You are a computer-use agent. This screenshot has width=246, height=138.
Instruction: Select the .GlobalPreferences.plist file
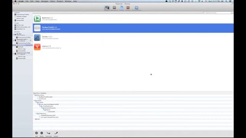(x=48, y=115)
